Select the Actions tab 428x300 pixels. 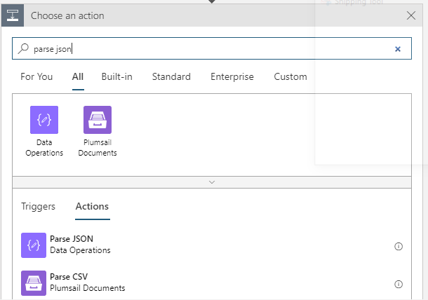tap(92, 207)
